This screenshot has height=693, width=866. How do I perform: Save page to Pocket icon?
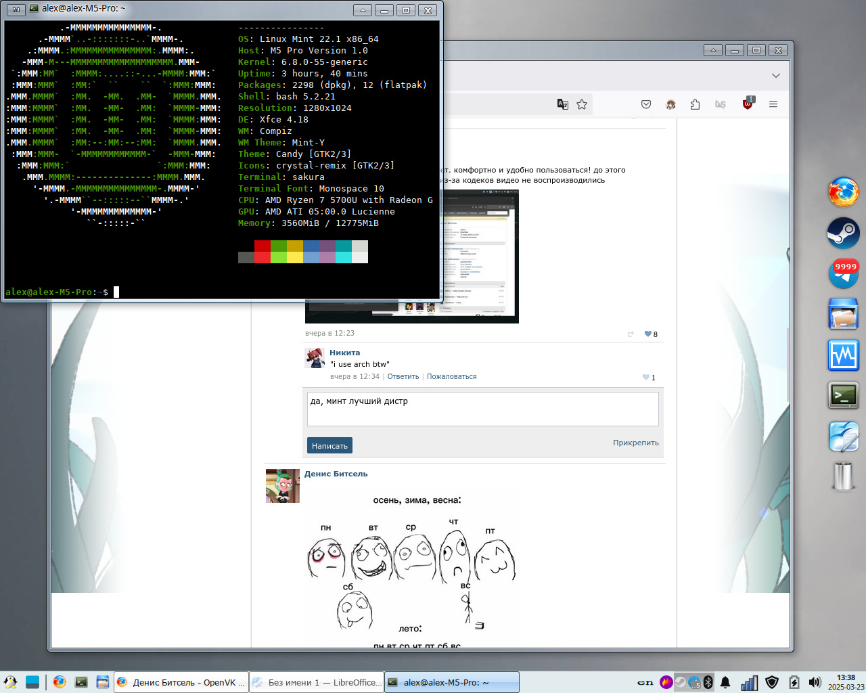[x=646, y=104]
